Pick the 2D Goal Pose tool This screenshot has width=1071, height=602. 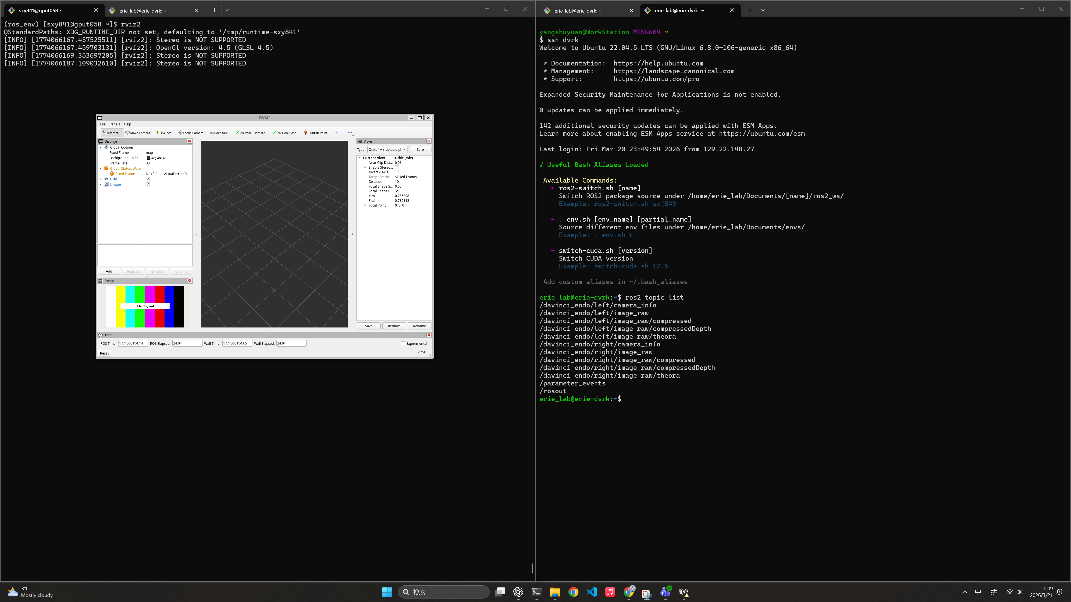click(284, 133)
